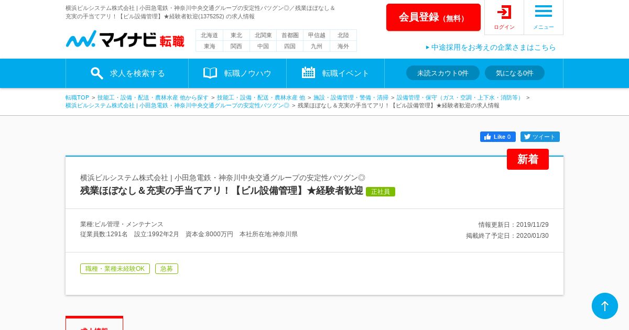Open 転職ノウハウ menu
Image resolution: width=629 pixels, height=330 pixels.
(237, 73)
